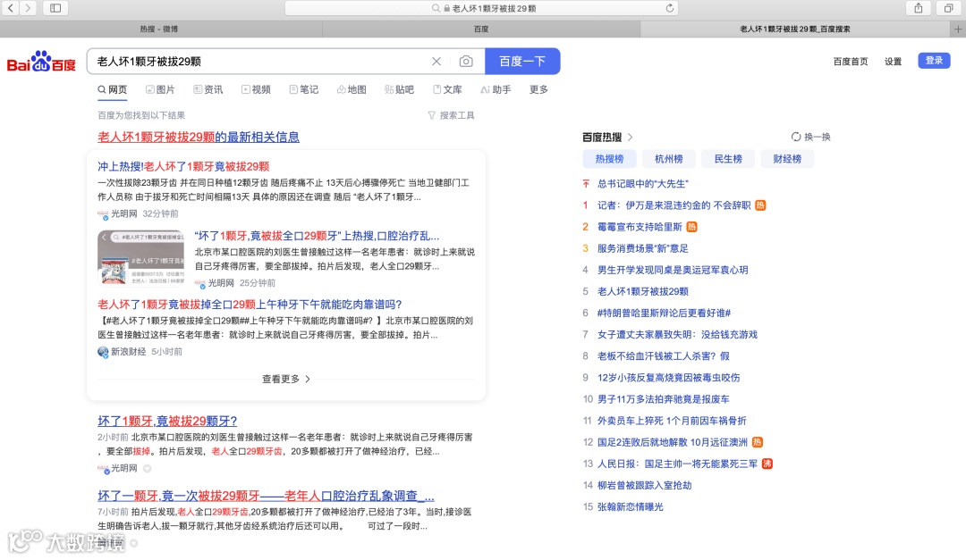966x560 pixels.
Task: Select the 笔记 search tab
Action: click(x=304, y=89)
